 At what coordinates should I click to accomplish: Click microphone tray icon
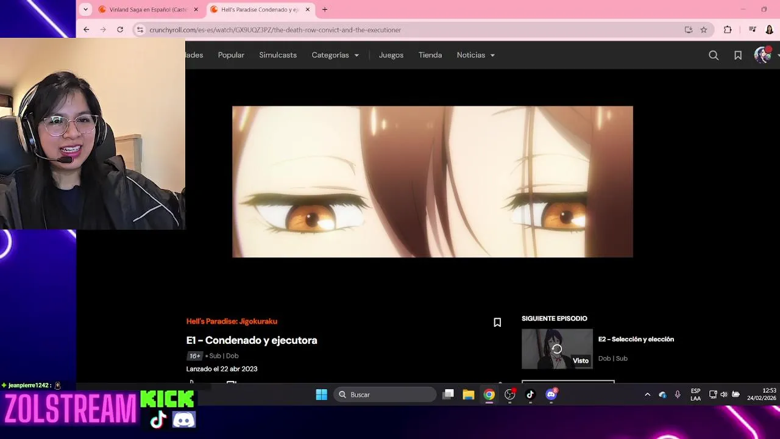coord(678,394)
